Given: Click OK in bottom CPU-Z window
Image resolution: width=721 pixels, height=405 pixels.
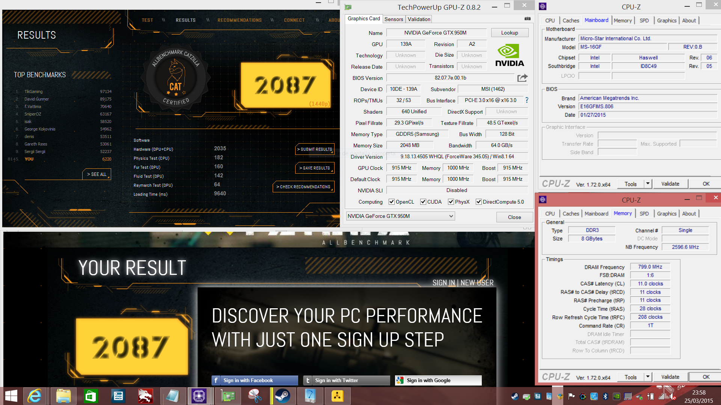Looking at the screenshot, I should point(706,377).
